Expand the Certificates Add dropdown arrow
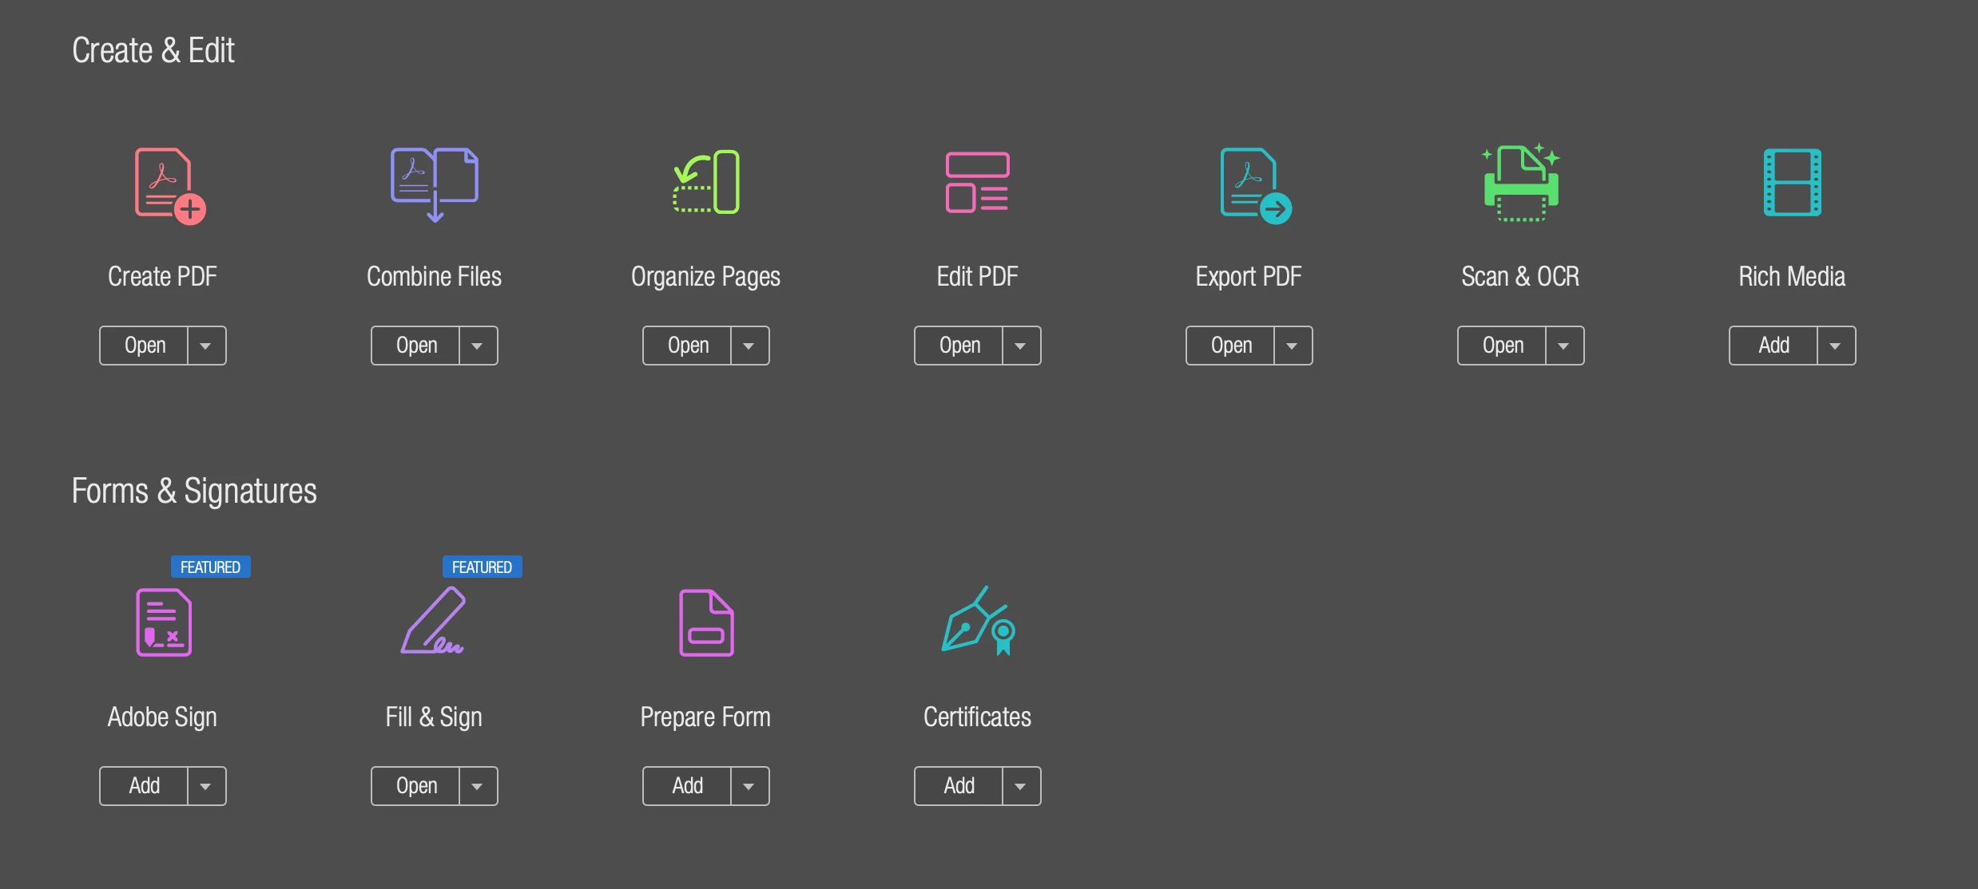The width and height of the screenshot is (1978, 889). pyautogui.click(x=1020, y=786)
